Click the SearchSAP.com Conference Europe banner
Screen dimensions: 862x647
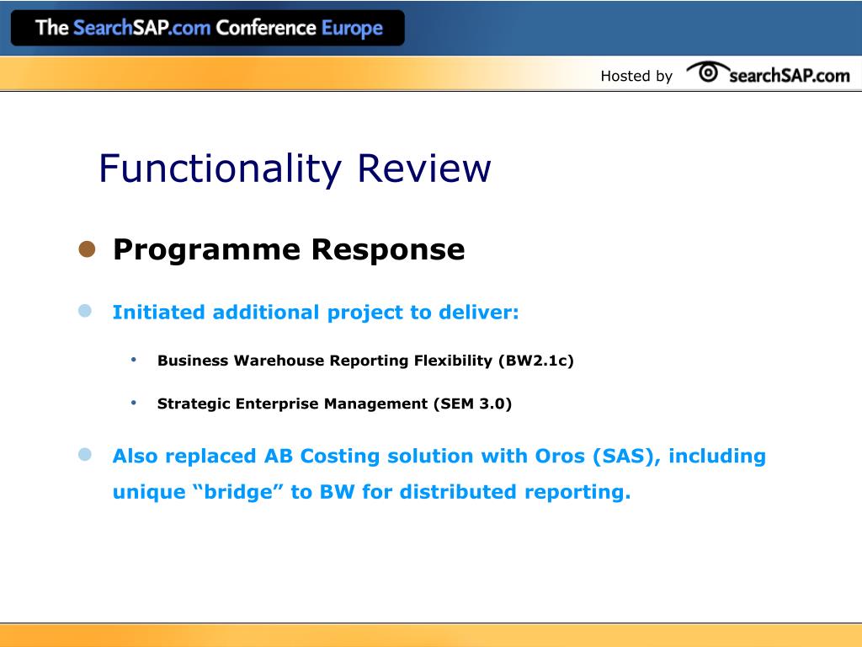(208, 28)
